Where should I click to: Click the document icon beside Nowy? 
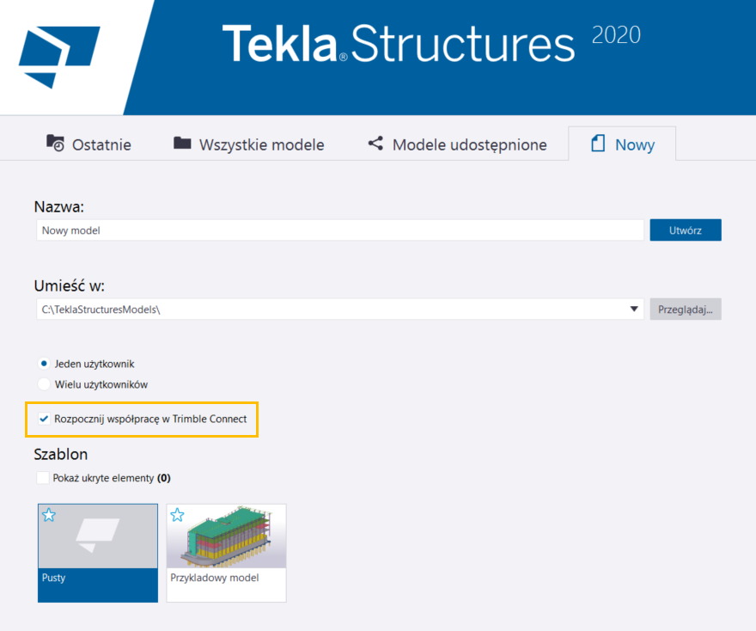tap(598, 144)
